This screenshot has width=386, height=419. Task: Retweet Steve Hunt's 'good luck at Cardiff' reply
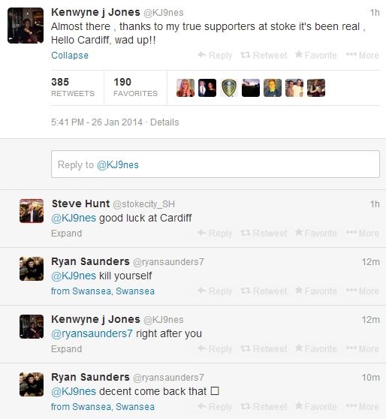point(264,234)
